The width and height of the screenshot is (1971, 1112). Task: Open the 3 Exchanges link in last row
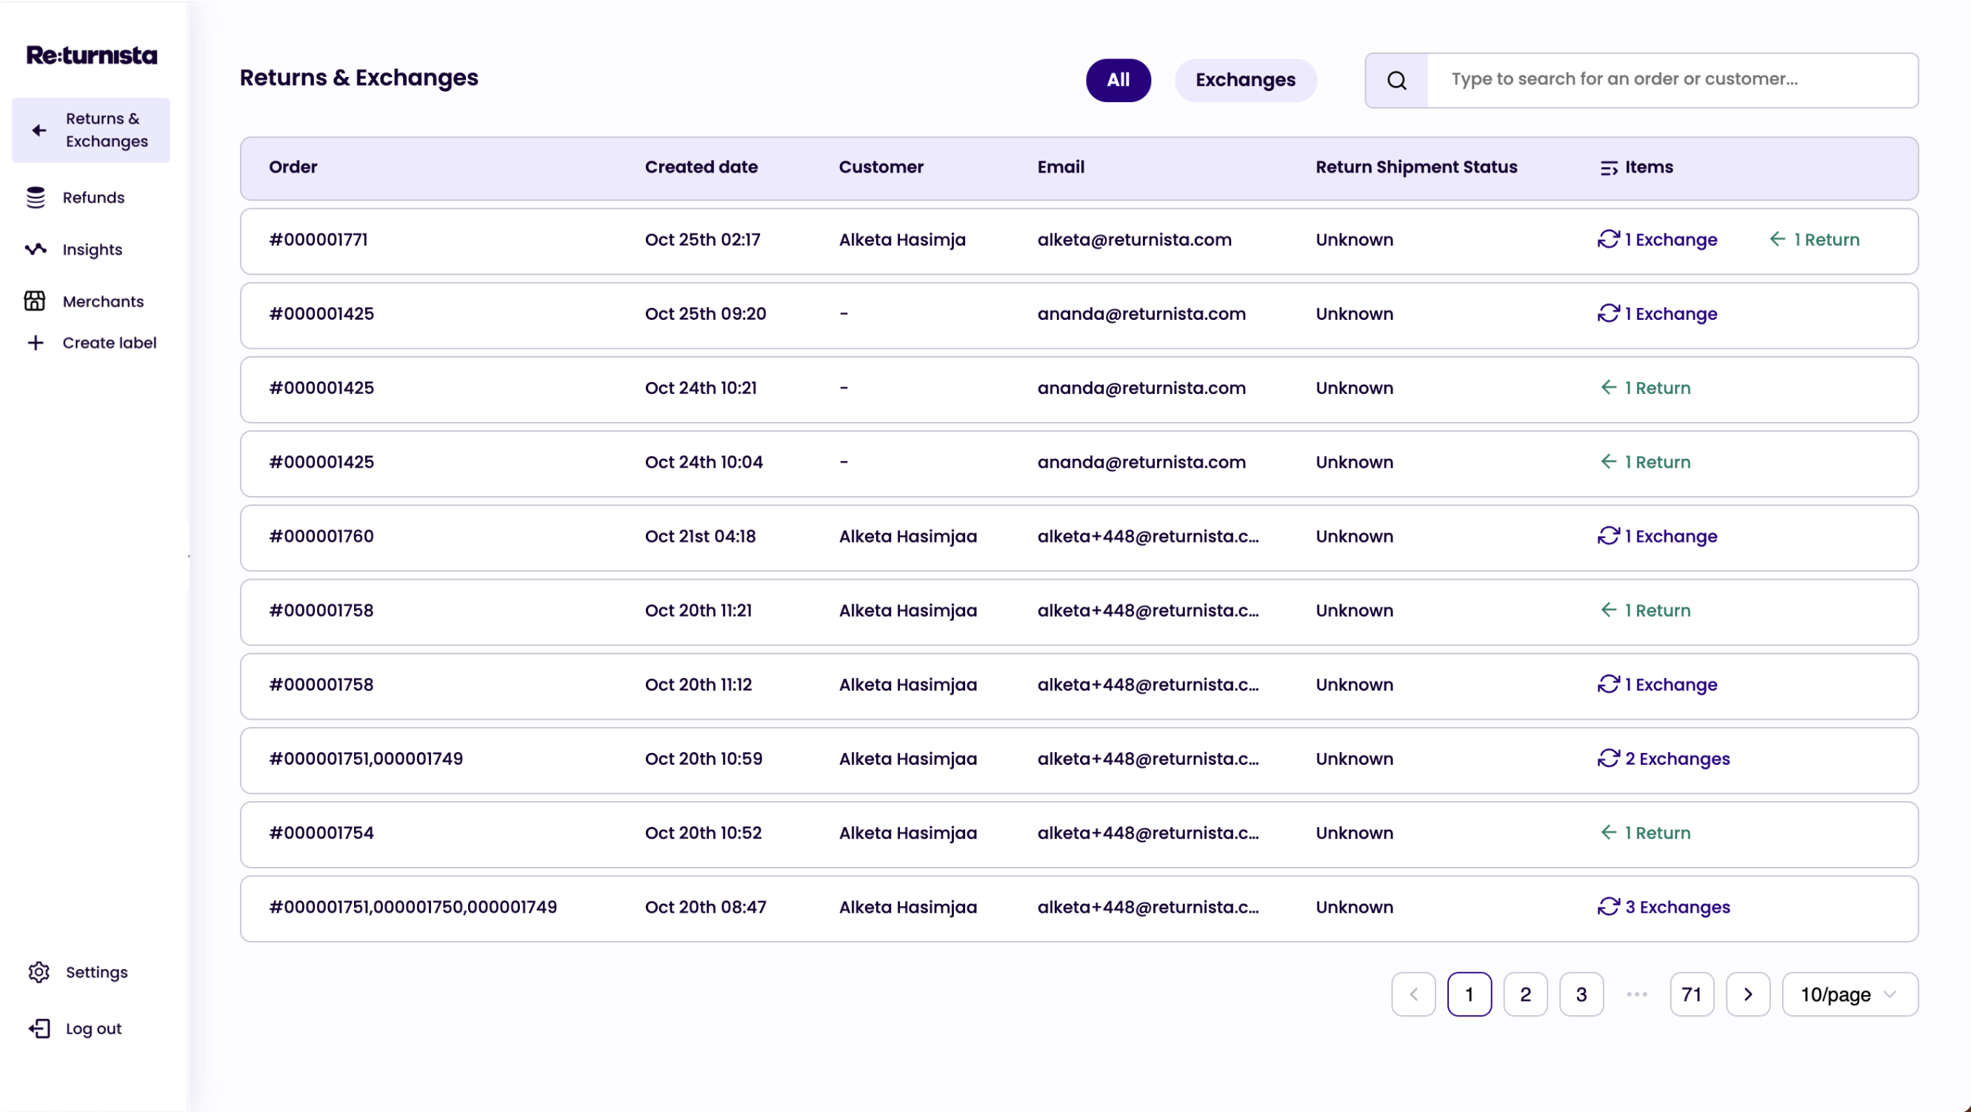[1664, 907]
